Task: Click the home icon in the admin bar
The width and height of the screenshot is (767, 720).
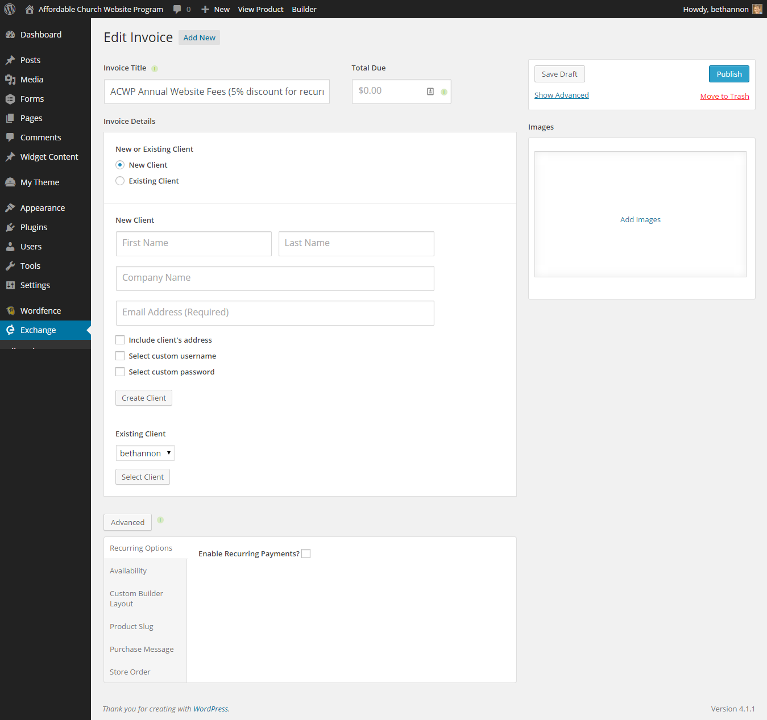Action: pos(30,9)
